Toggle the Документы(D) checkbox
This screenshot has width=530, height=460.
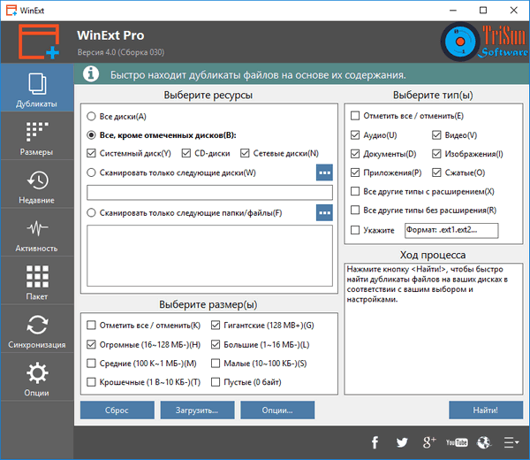coord(355,154)
